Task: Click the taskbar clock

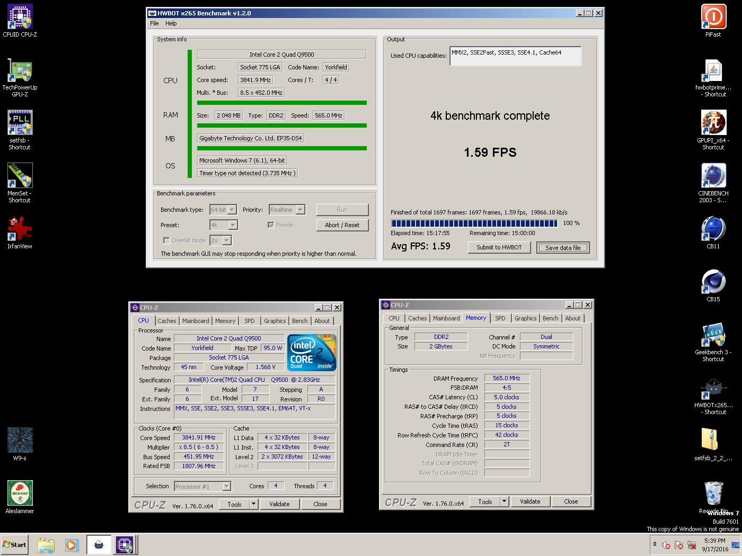Action: click(x=715, y=545)
